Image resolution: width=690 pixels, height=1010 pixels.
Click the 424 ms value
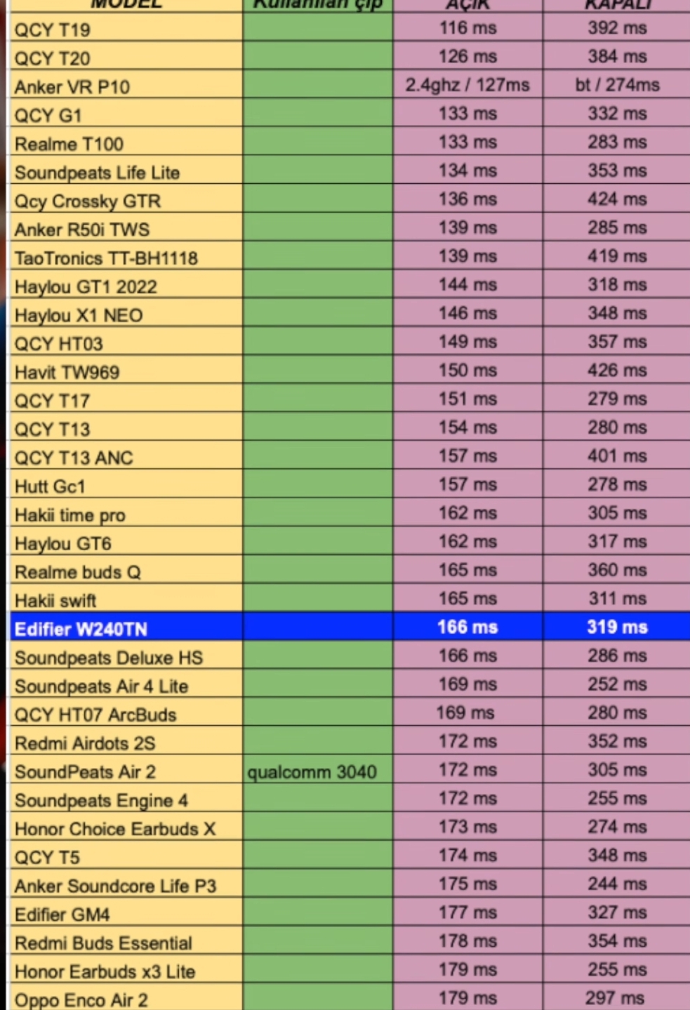[617, 199]
